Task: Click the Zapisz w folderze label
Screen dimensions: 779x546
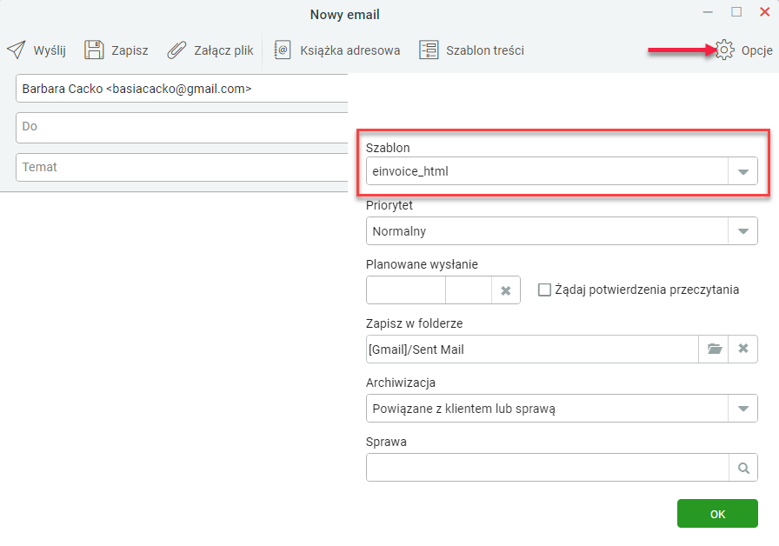Action: (x=415, y=323)
